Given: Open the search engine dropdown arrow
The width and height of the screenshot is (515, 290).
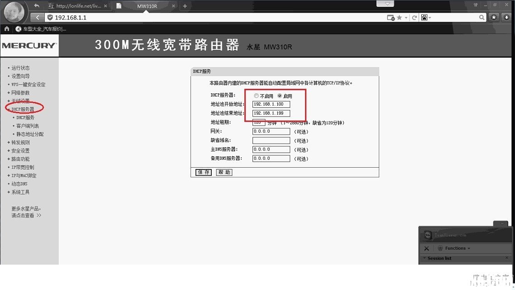Looking at the screenshot, I should pyautogui.click(x=430, y=18).
